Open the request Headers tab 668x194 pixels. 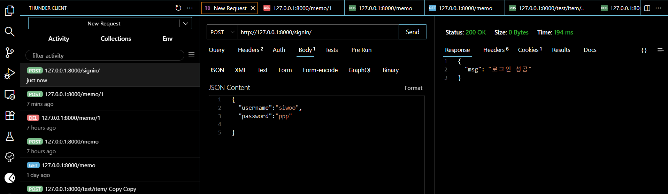pos(251,50)
